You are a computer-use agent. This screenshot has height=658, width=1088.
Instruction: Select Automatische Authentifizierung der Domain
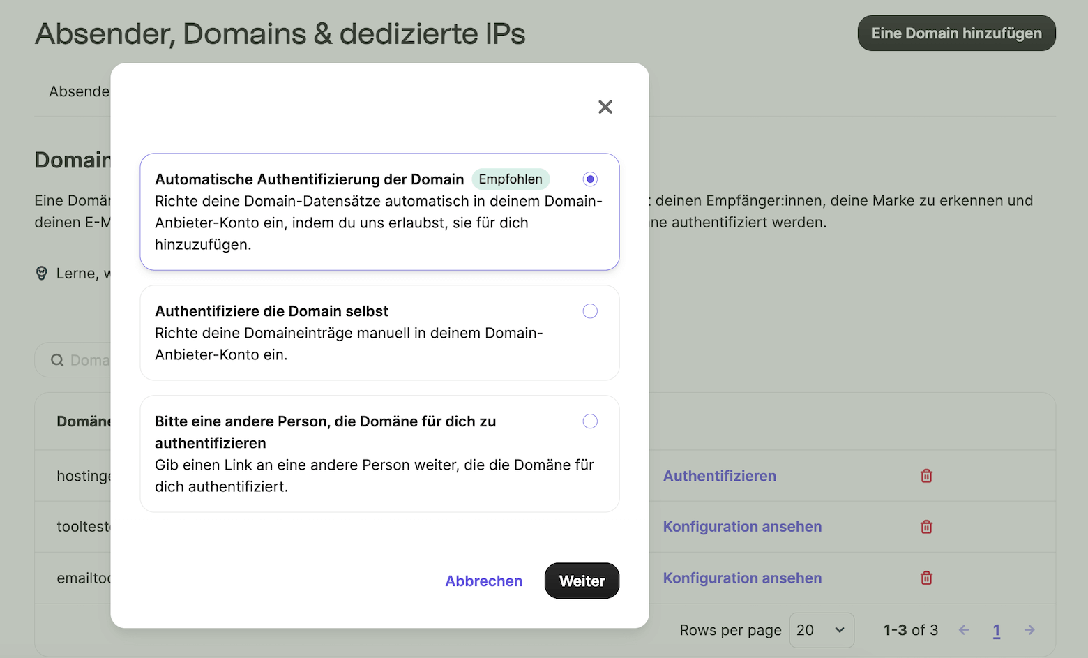[590, 179]
